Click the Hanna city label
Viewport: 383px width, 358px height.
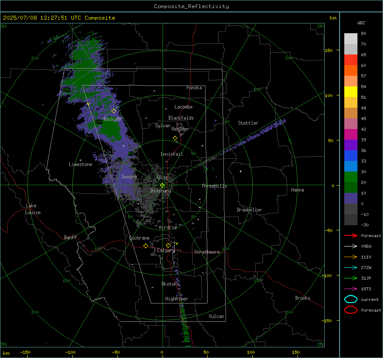point(297,190)
